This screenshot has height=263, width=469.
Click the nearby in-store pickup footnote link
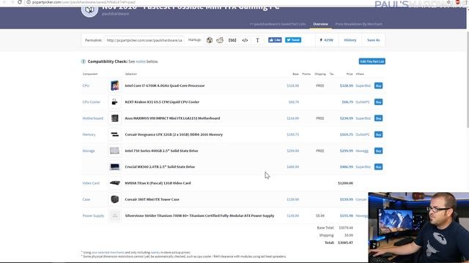(x=155, y=253)
